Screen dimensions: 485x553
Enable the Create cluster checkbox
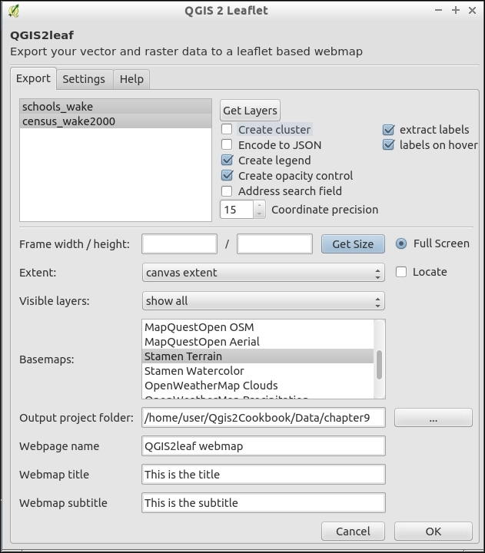click(227, 130)
